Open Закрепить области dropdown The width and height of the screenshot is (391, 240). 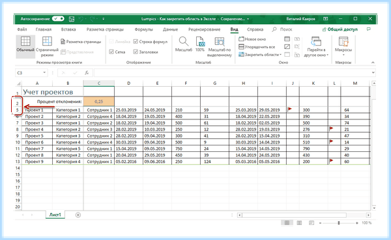[x=259, y=54]
